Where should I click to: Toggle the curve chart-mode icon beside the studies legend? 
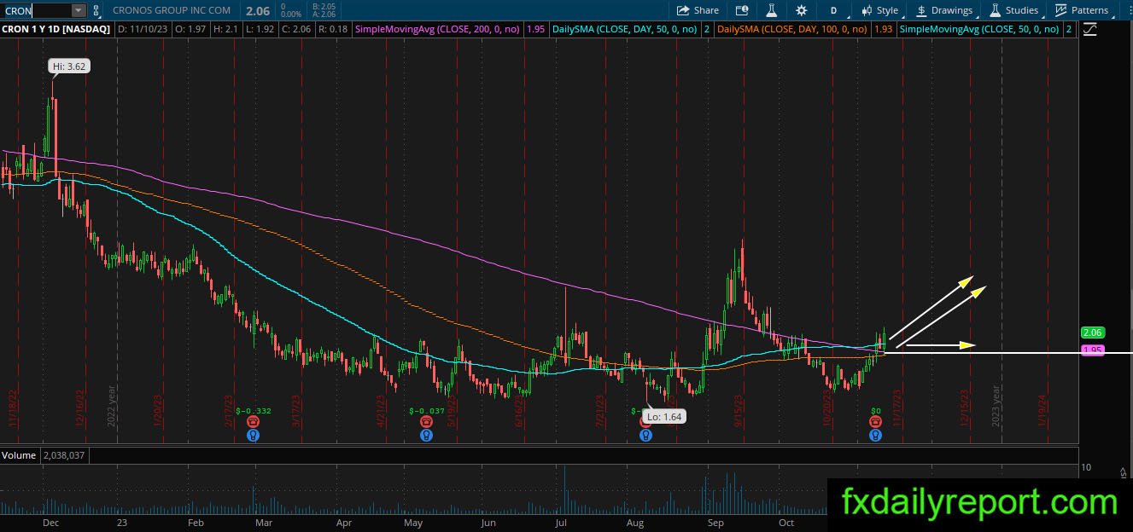pyautogui.click(x=1089, y=29)
